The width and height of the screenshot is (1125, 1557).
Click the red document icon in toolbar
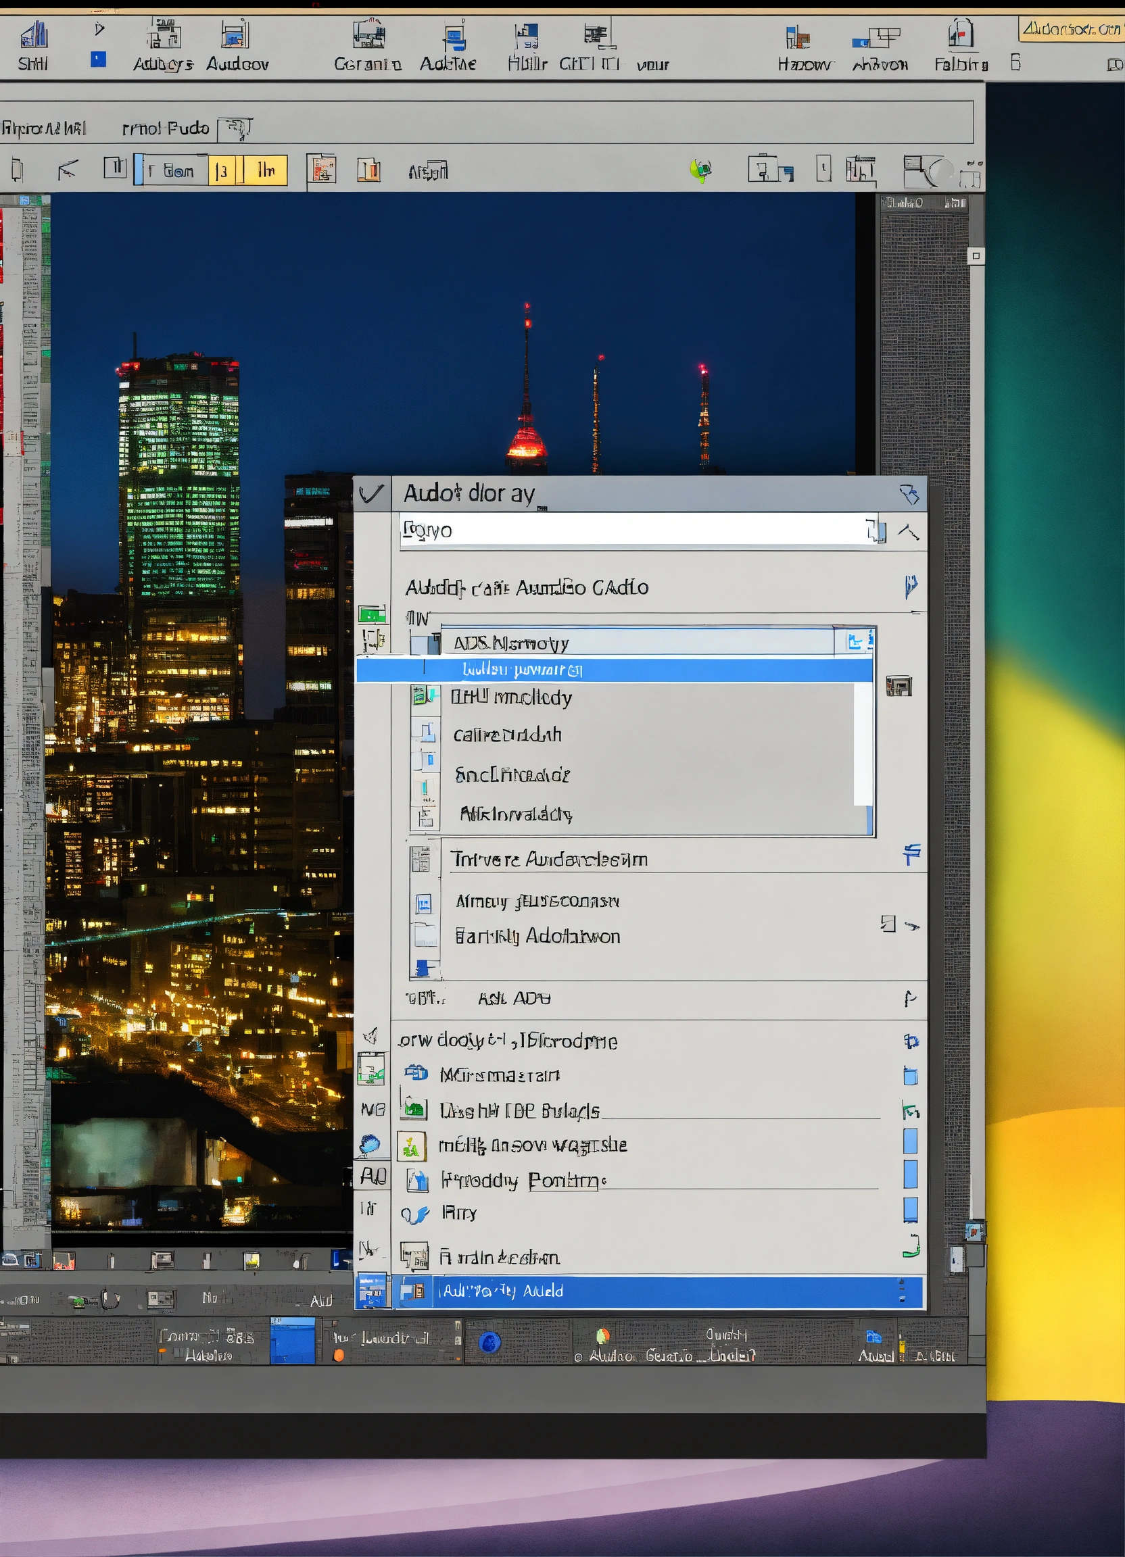(322, 169)
